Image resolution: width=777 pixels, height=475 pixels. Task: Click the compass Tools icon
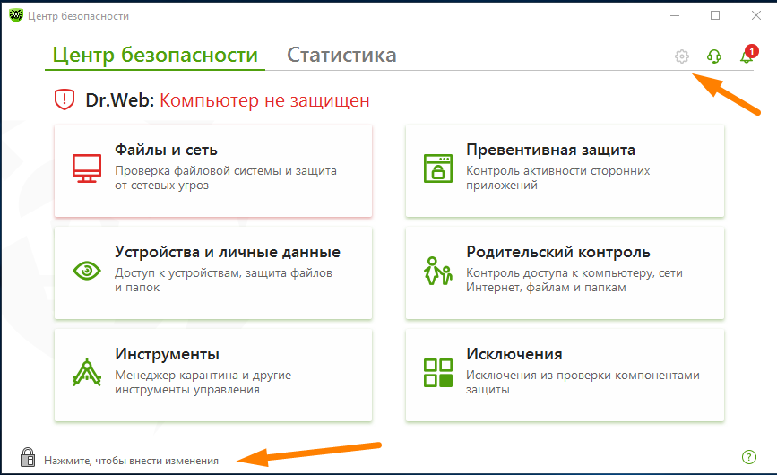(x=87, y=373)
